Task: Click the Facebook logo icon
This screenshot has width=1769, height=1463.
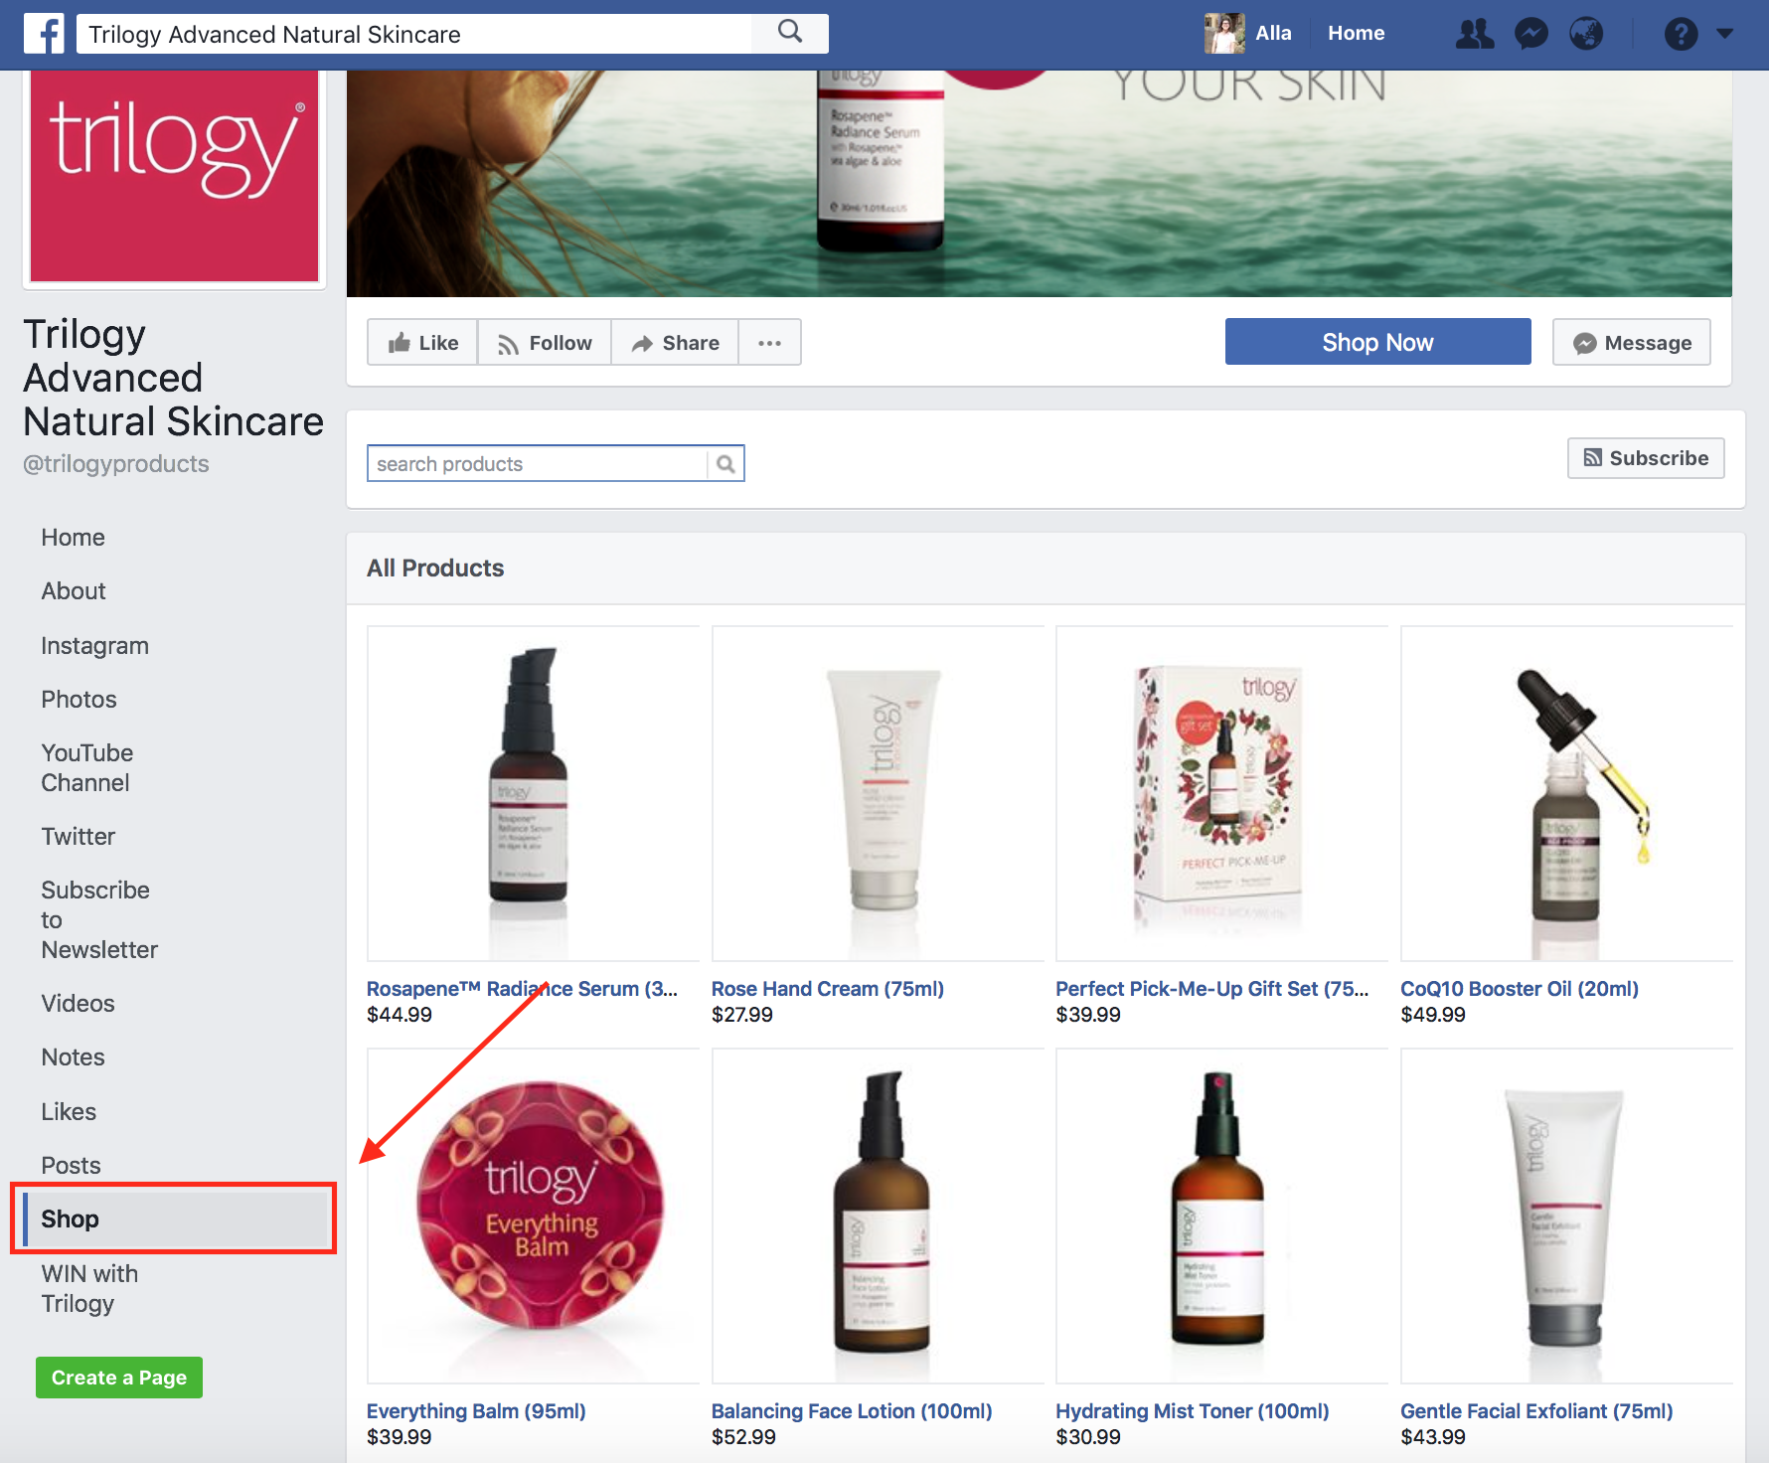Action: 44,34
